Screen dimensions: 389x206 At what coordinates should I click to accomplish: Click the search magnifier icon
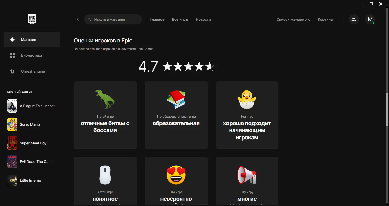click(x=89, y=19)
